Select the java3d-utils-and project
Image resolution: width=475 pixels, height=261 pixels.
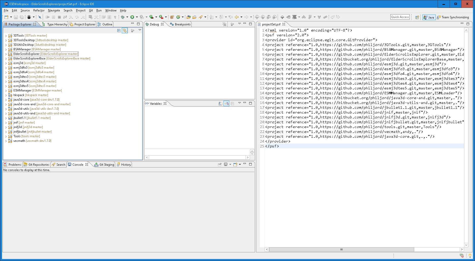click(x=39, y=113)
